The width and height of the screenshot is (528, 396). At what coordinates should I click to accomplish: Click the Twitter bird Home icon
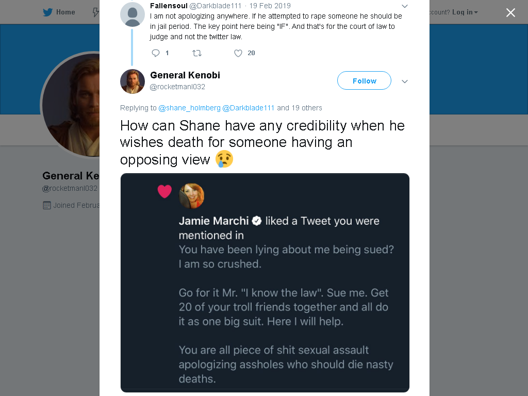click(47, 12)
